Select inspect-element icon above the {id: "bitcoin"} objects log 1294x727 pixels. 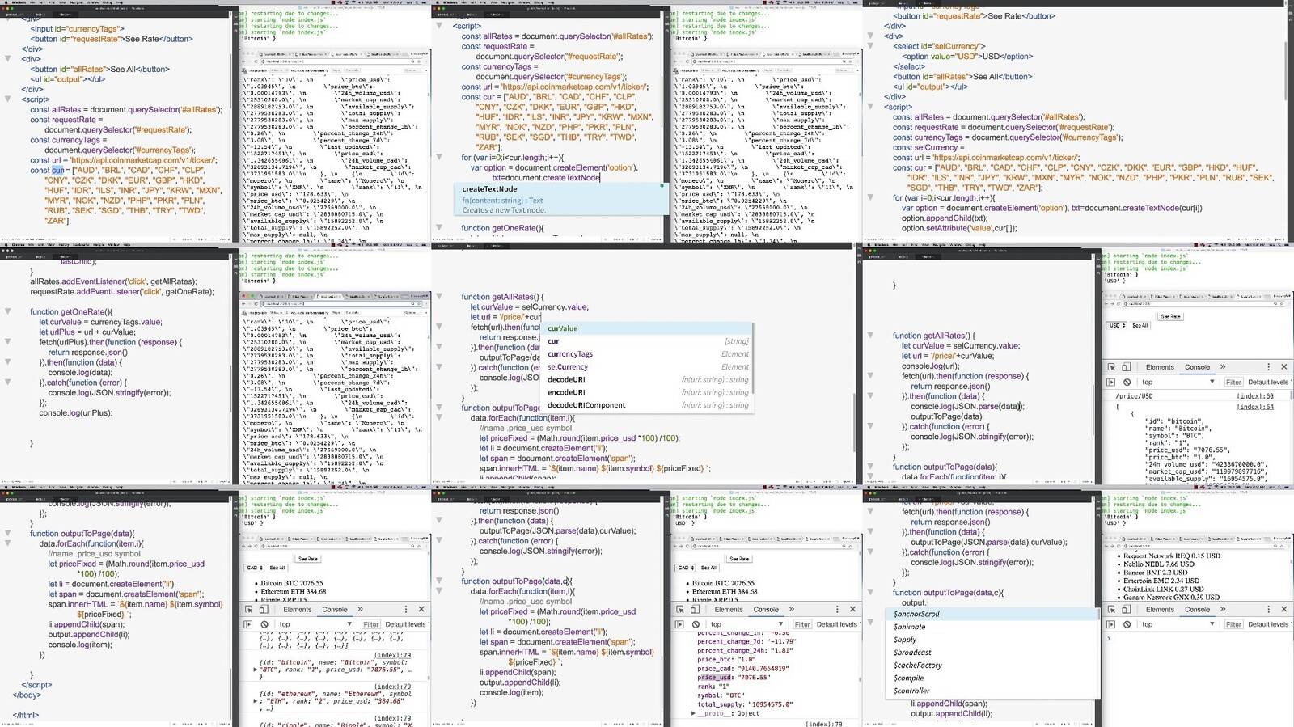coord(249,610)
